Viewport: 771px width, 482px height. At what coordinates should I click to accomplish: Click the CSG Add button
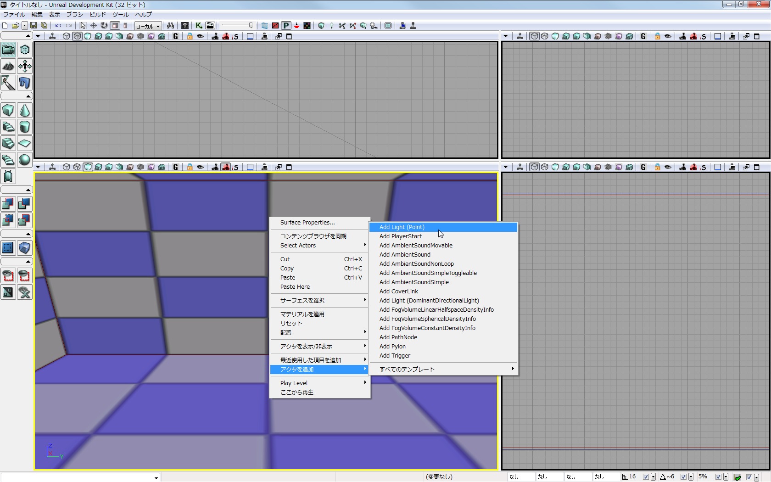click(x=8, y=204)
